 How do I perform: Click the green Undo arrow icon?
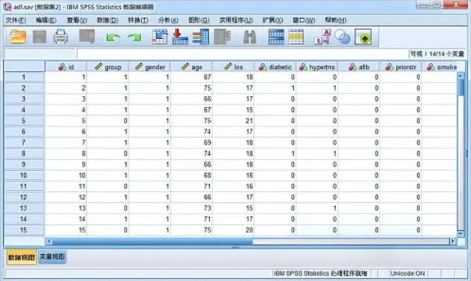coord(113,37)
